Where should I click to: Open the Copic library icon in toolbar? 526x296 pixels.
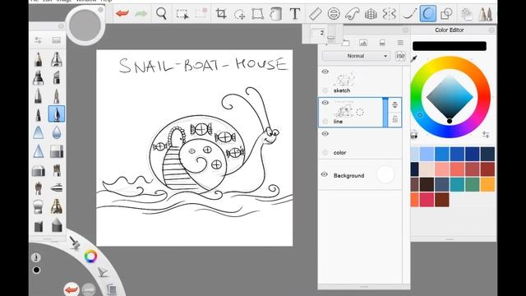click(467, 14)
